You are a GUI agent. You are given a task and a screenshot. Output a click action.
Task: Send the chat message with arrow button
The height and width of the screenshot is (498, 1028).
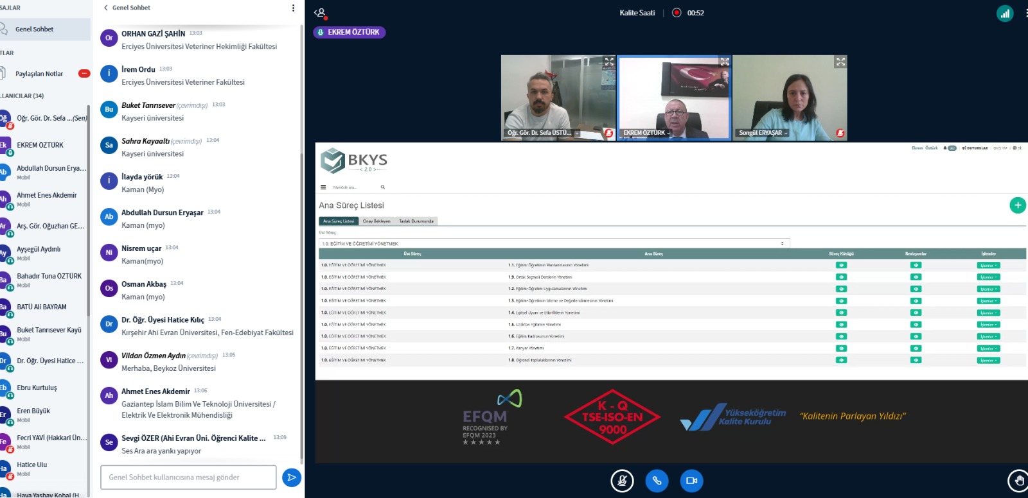(x=291, y=477)
